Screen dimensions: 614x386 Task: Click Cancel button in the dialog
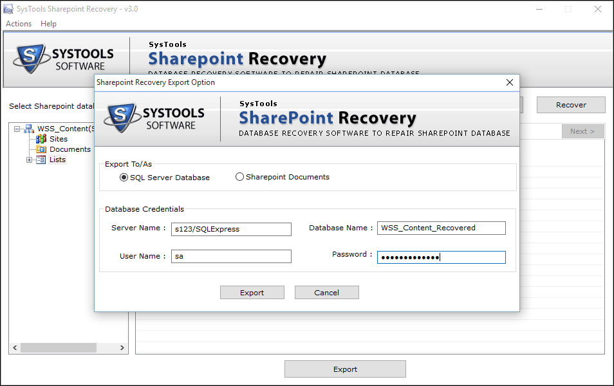[x=326, y=293]
